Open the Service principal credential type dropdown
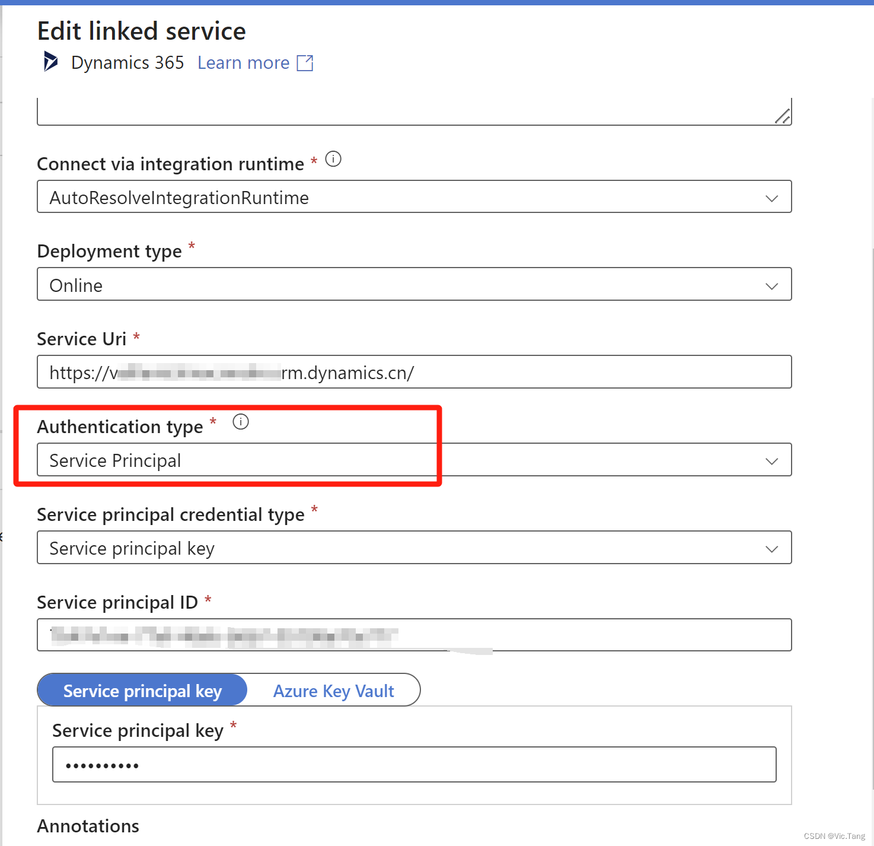The width and height of the screenshot is (874, 846). coord(415,548)
